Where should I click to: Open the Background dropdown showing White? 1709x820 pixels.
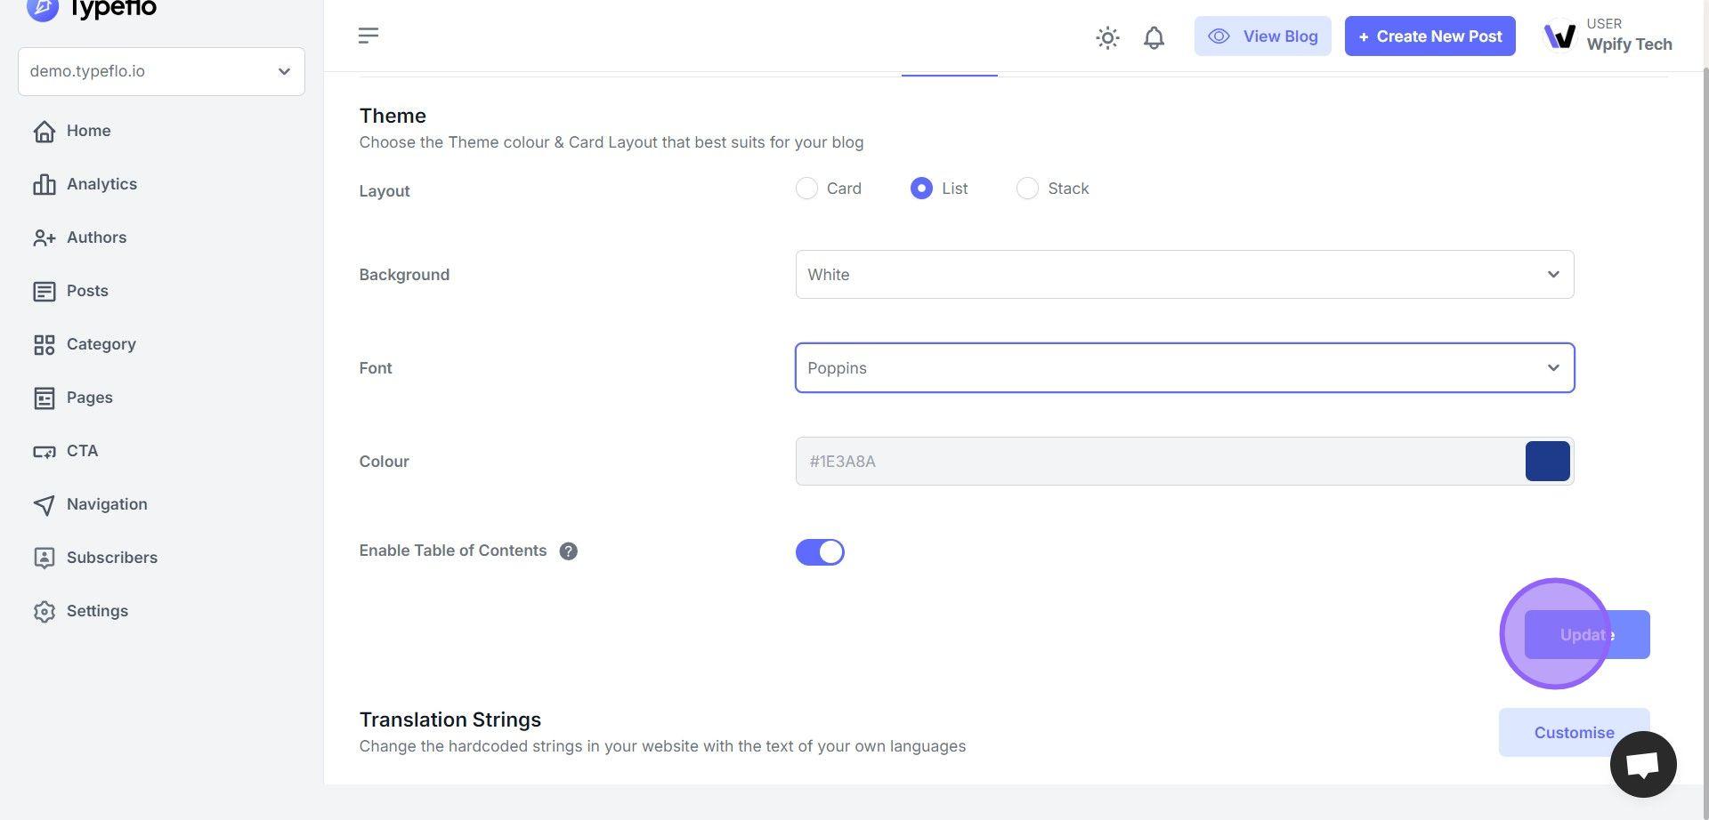1184,275
